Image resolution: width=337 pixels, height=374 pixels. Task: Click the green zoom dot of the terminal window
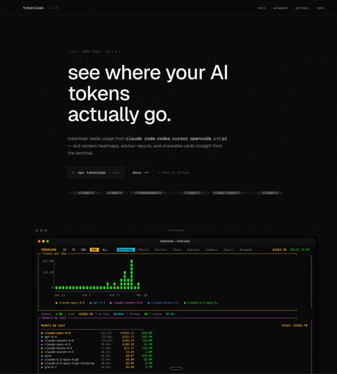(47, 241)
